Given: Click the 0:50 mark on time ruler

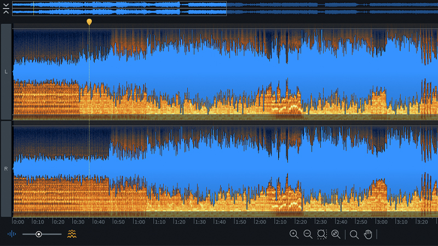Looking at the screenshot, I should pyautogui.click(x=119, y=222).
